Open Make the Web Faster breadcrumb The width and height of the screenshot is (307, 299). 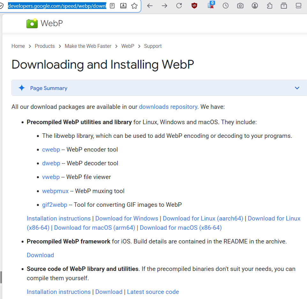(x=88, y=46)
